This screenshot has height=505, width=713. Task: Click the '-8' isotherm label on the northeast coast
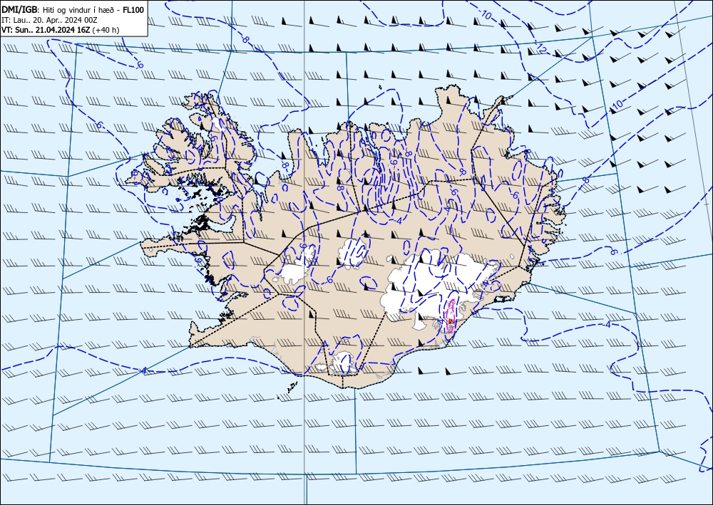tap(526, 152)
